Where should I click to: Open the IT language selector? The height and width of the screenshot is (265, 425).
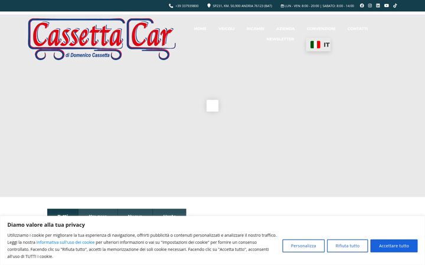point(319,45)
